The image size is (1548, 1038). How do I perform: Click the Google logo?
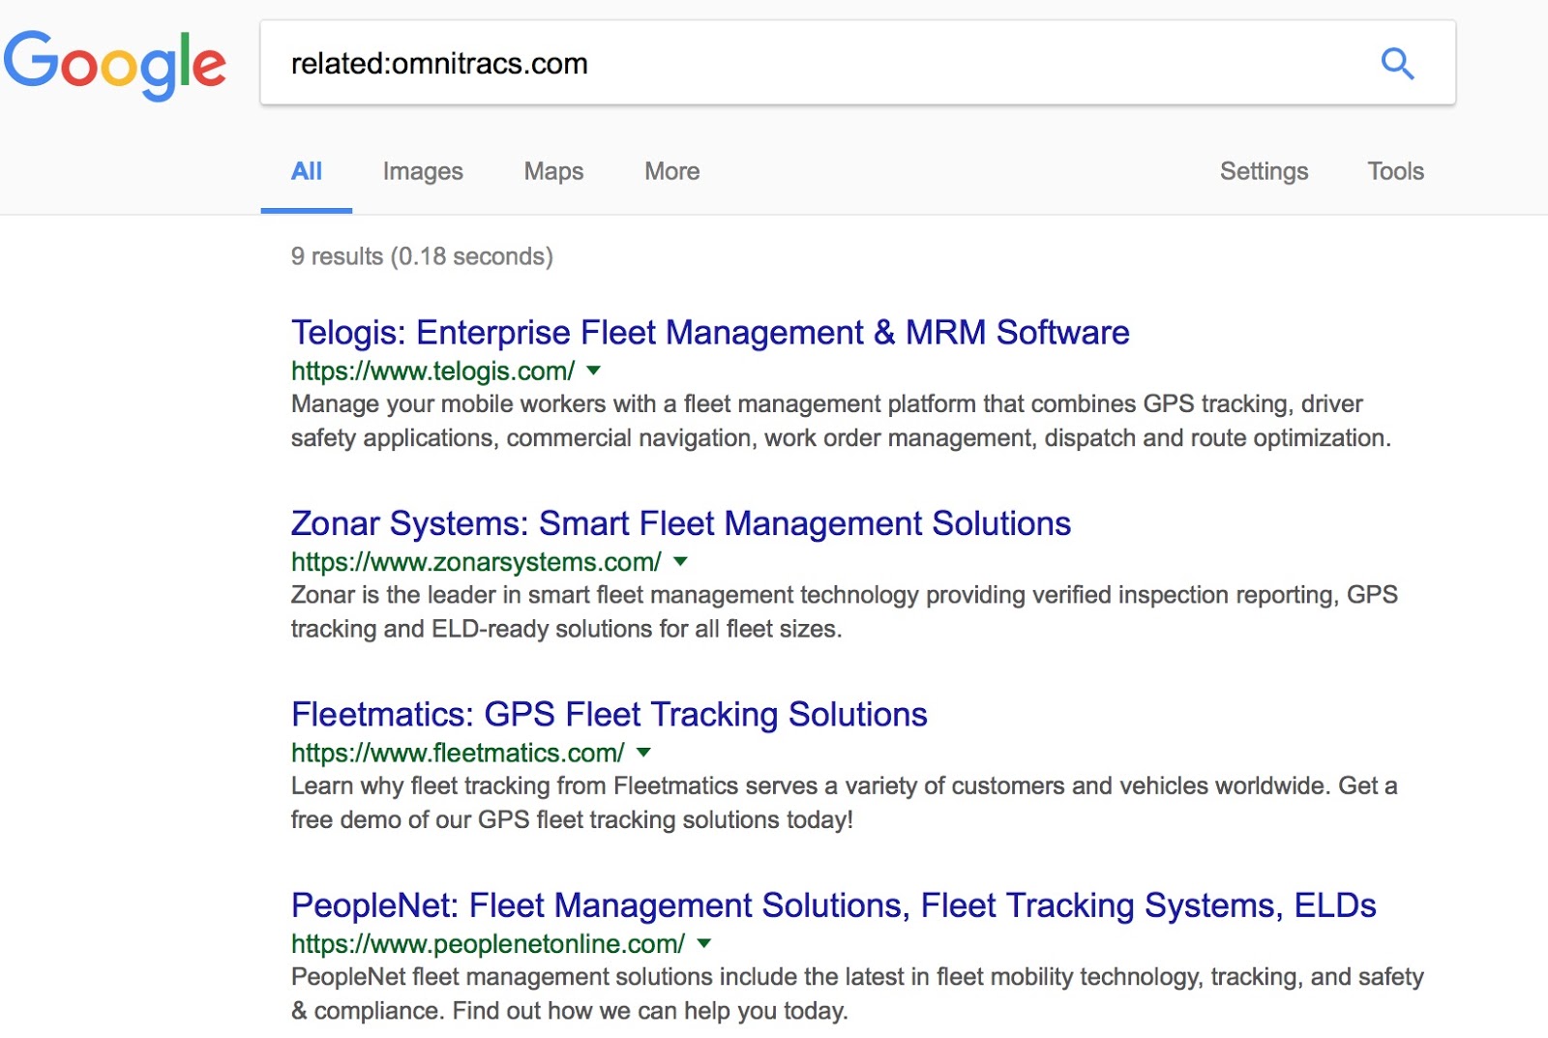(x=115, y=64)
